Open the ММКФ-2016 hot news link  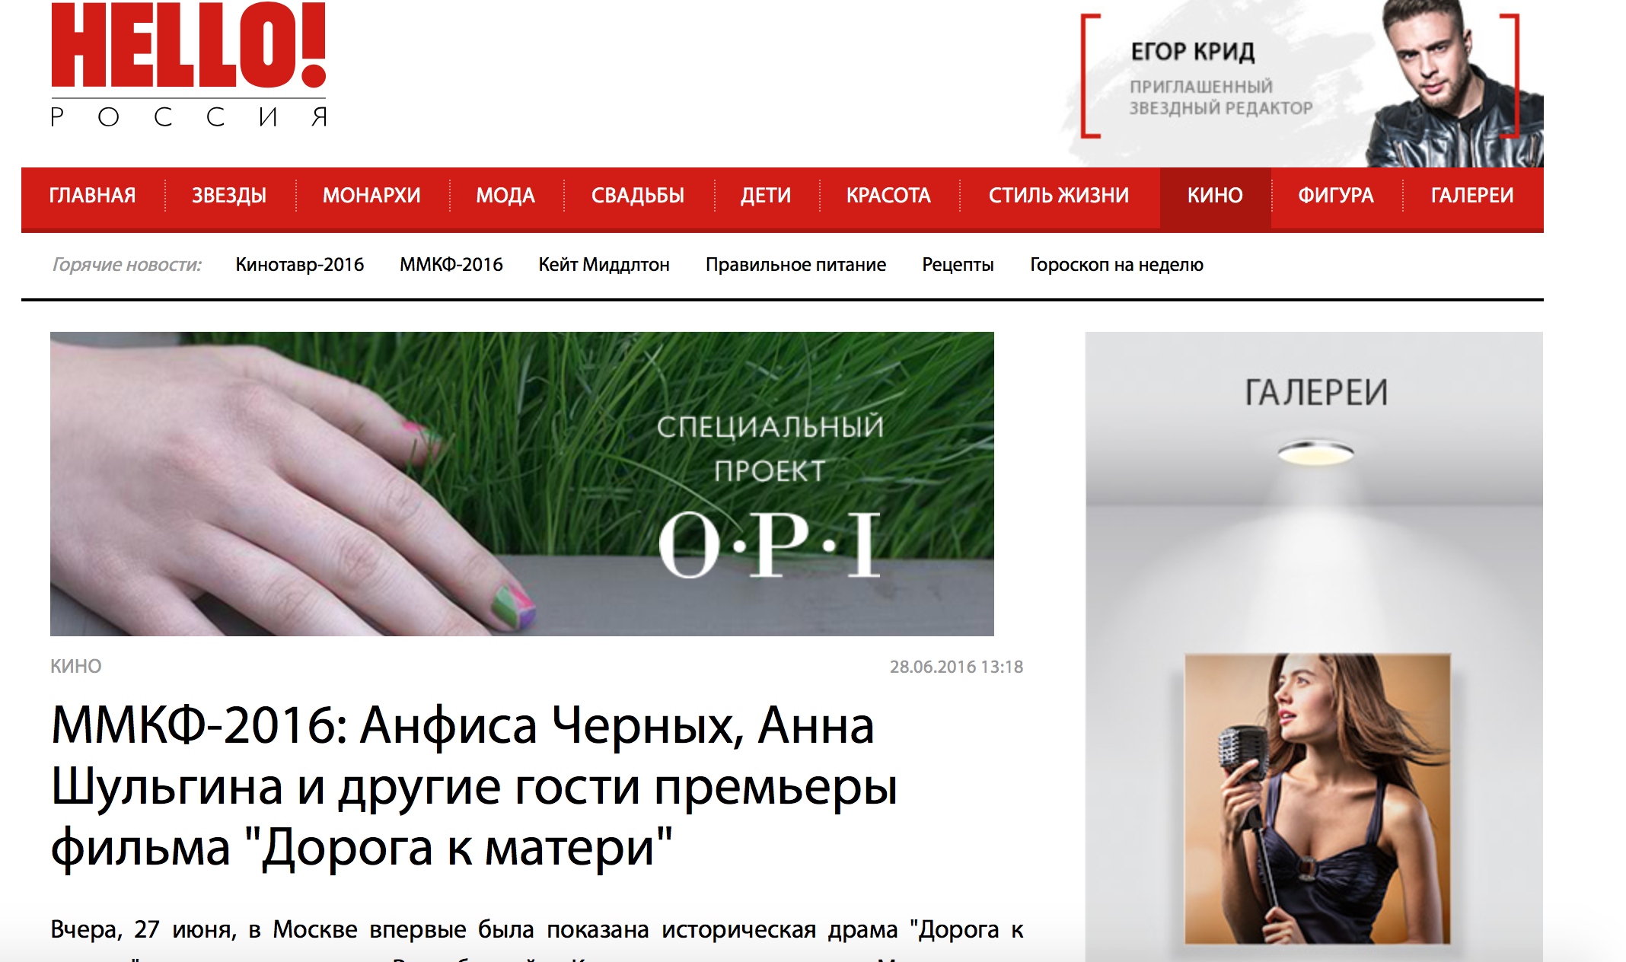click(451, 265)
